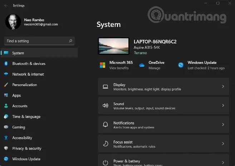Click Alerts from apps and system description

[x=134, y=127]
